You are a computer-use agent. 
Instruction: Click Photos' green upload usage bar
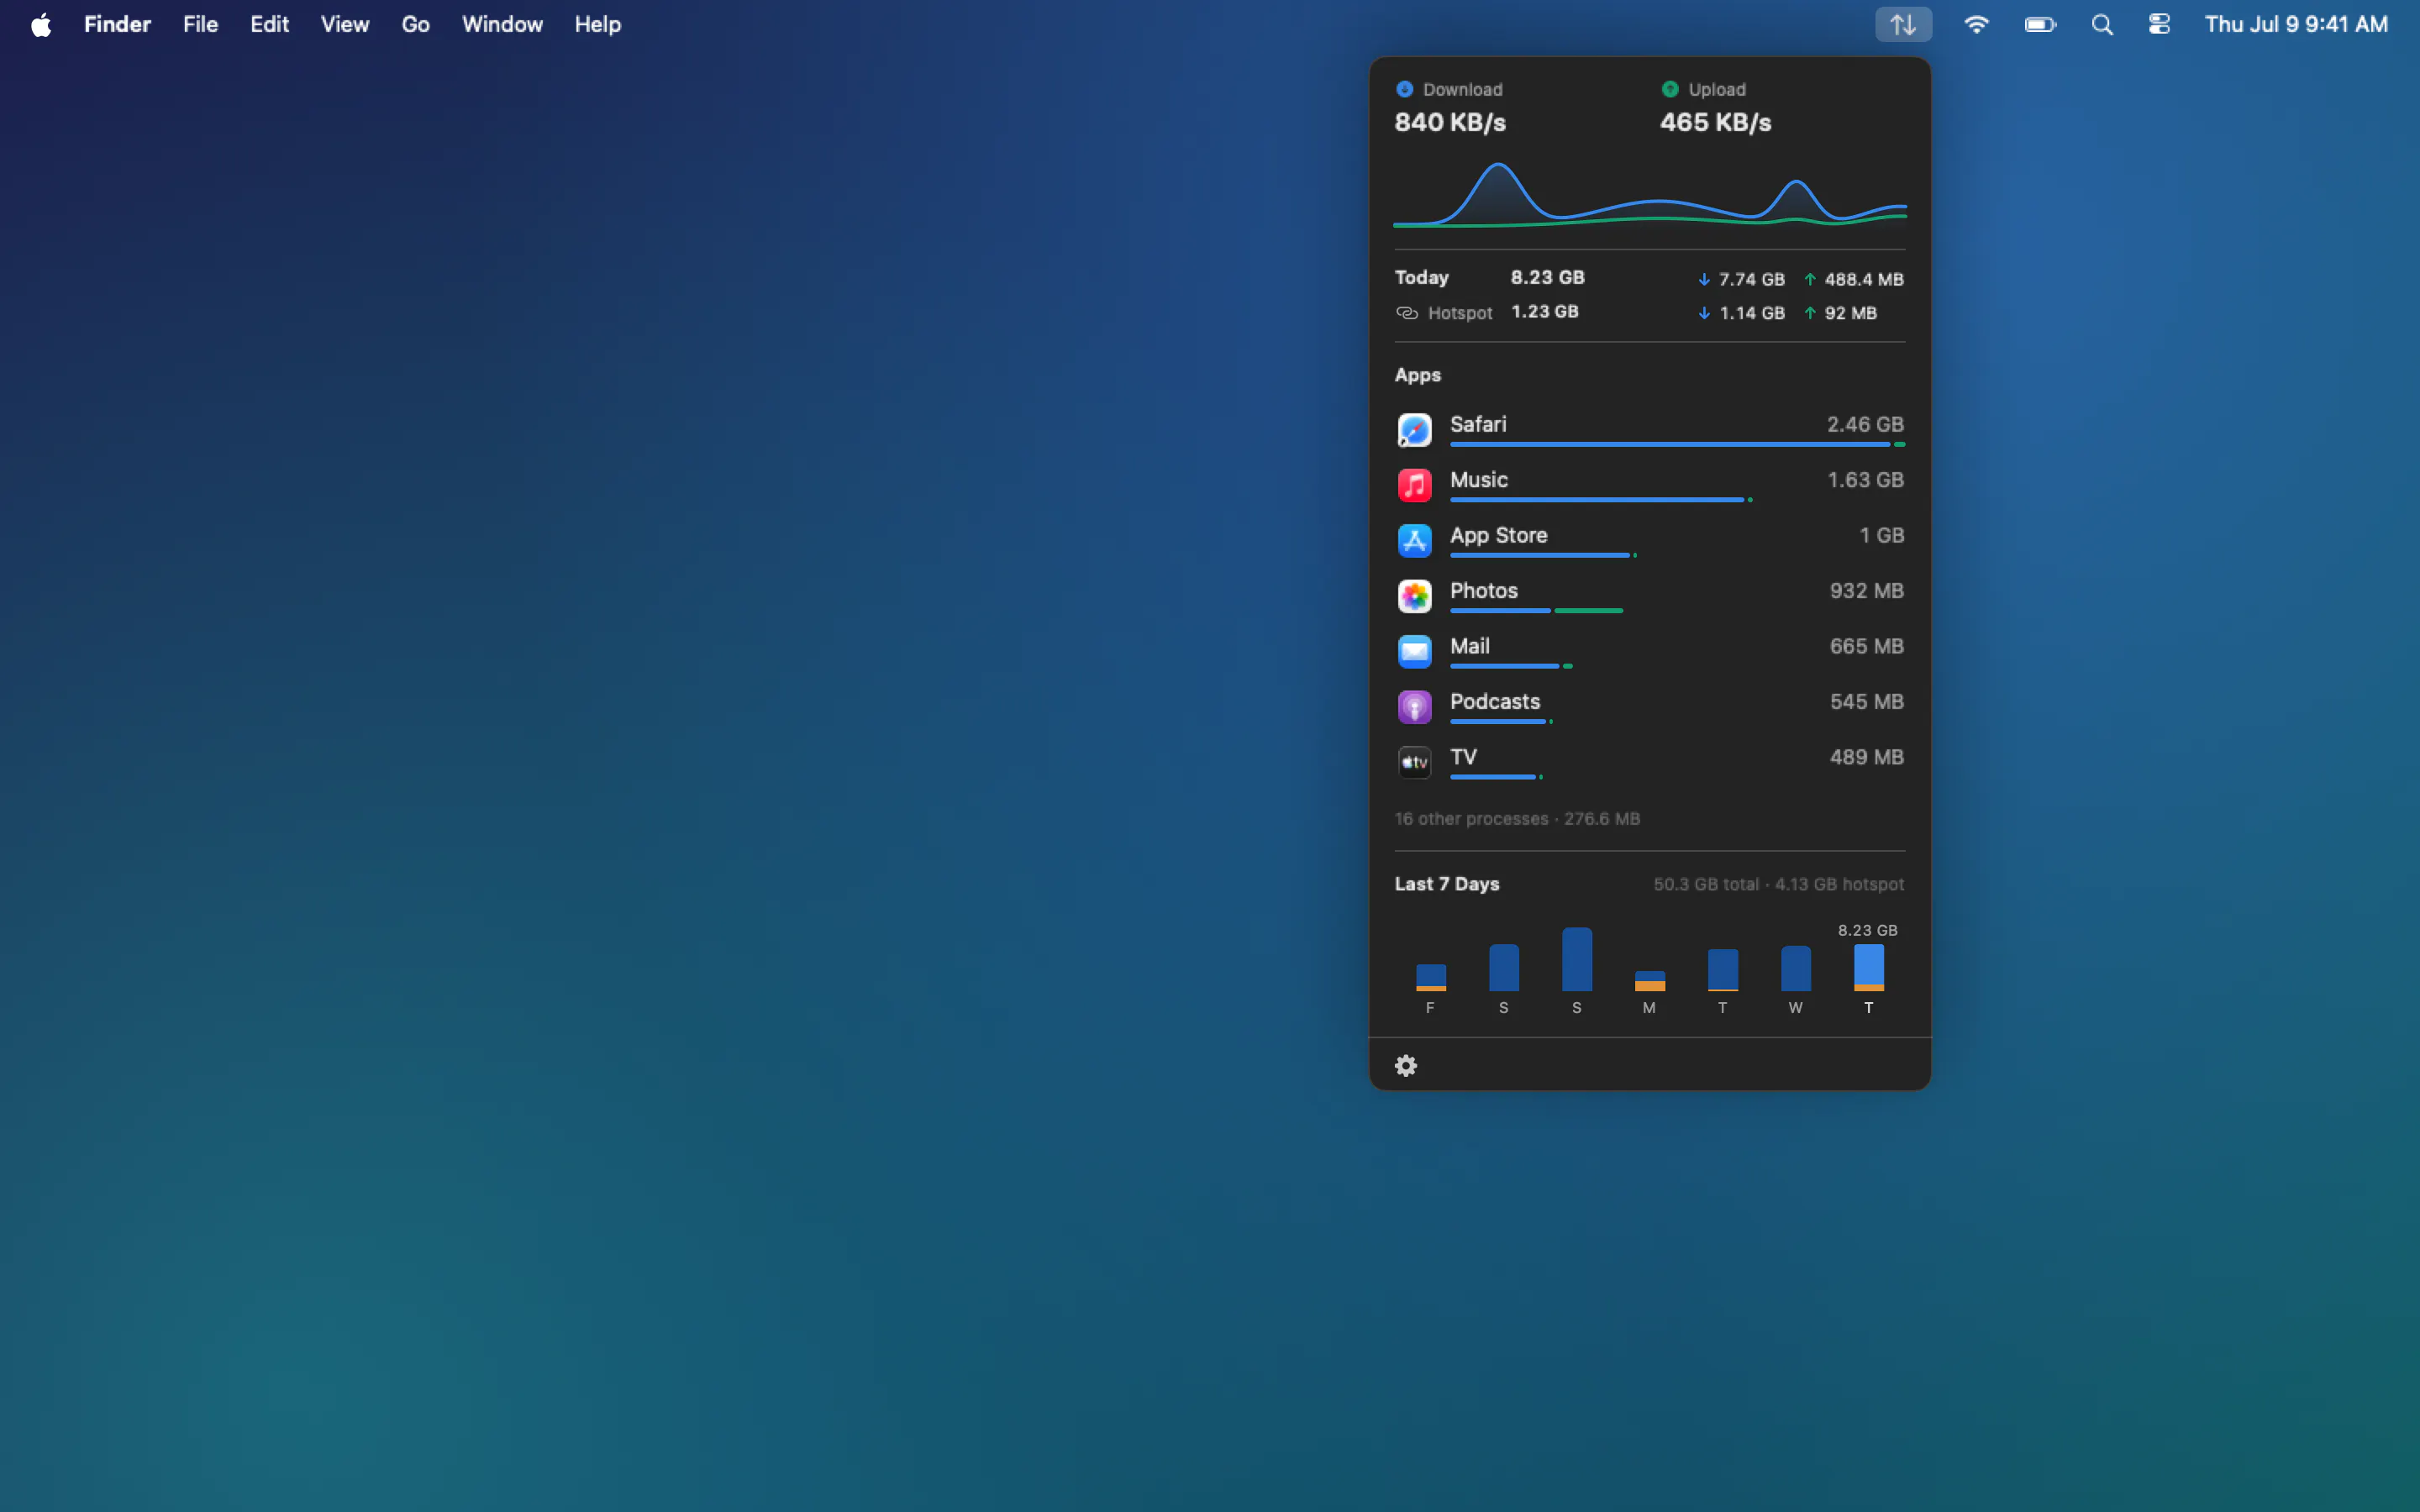coord(1588,610)
